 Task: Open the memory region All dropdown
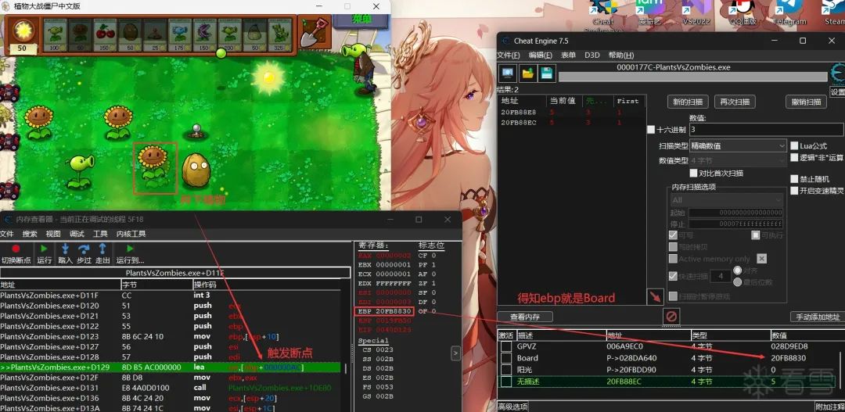726,200
